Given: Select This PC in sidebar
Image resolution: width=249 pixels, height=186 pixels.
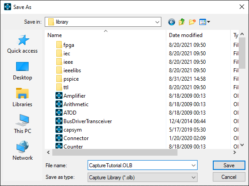Looking at the screenshot, I should (x=22, y=124).
